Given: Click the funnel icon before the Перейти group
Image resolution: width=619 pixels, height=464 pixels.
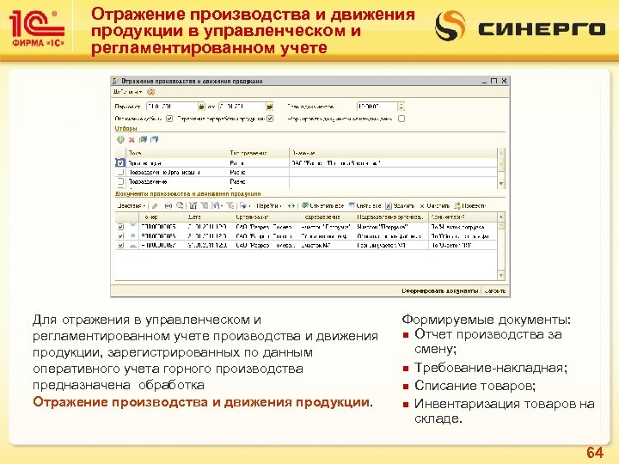Looking at the screenshot, I should 230,205.
